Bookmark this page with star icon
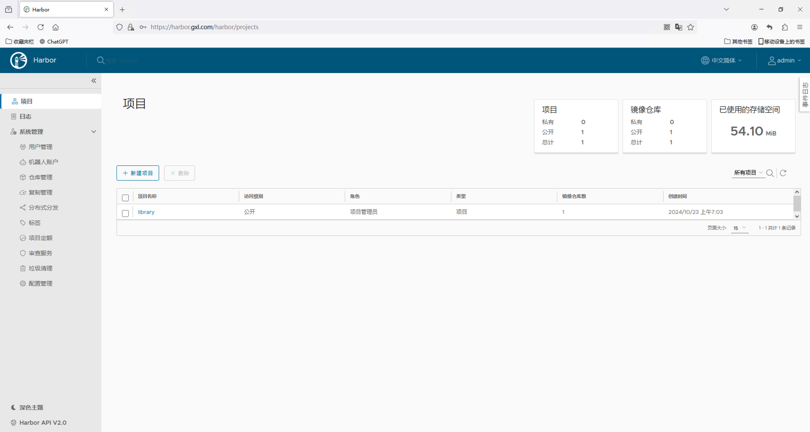Screen dimensions: 810x432 691,27
